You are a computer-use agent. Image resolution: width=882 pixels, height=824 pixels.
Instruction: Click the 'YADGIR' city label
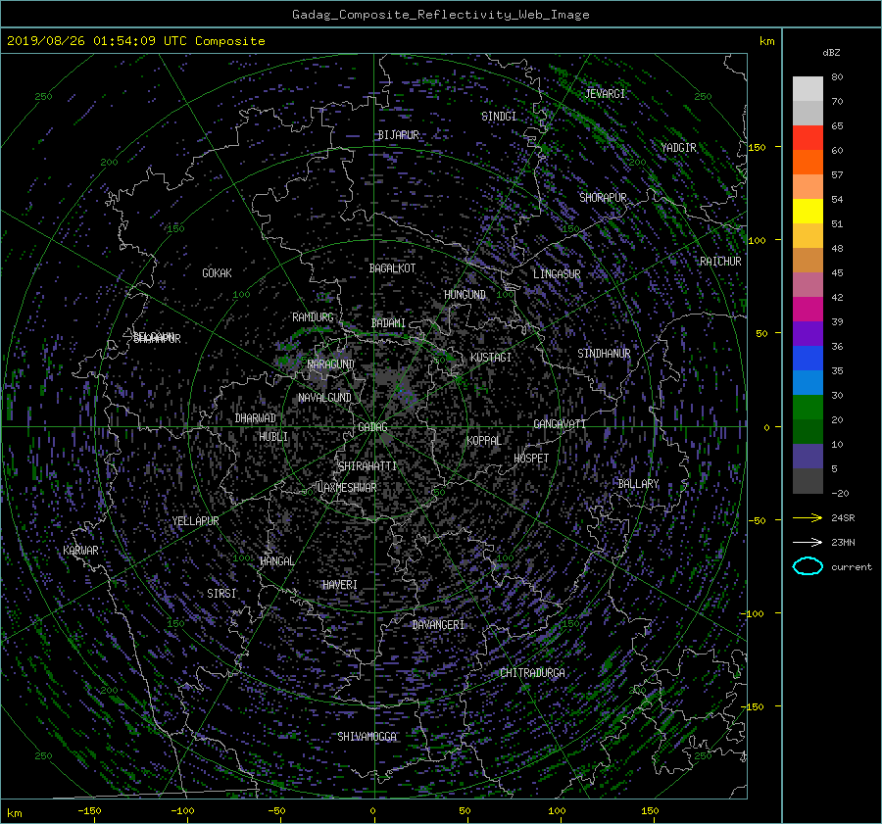(x=678, y=148)
